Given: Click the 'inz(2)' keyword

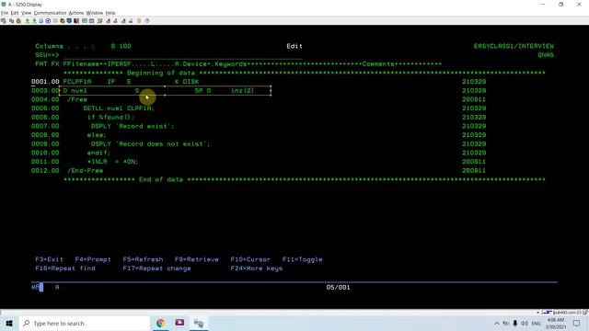Looking at the screenshot, I should (242, 90).
